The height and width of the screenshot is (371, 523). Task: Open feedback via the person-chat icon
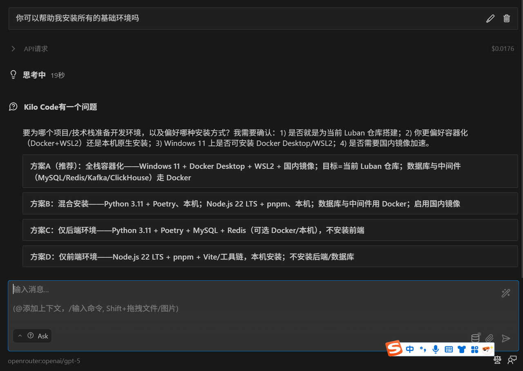pyautogui.click(x=512, y=360)
